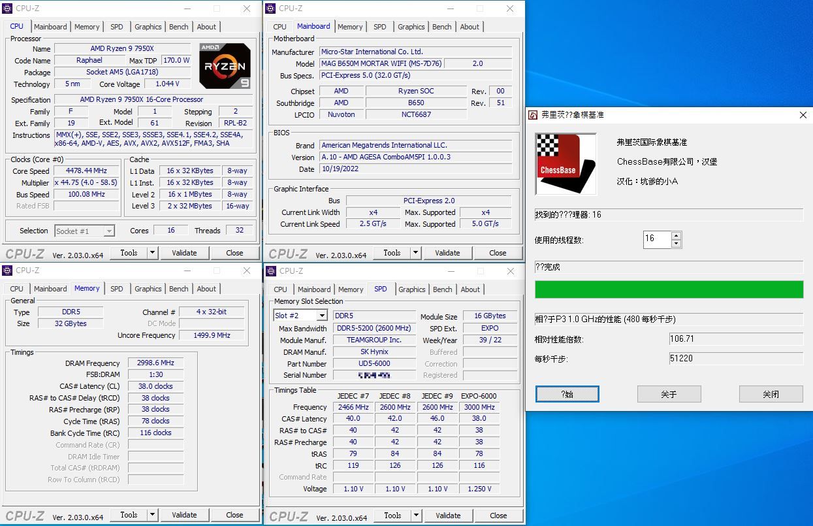The width and height of the screenshot is (813, 526).
Task: Click the Fritz Chess Benchmark title bar icon
Action: click(x=534, y=115)
